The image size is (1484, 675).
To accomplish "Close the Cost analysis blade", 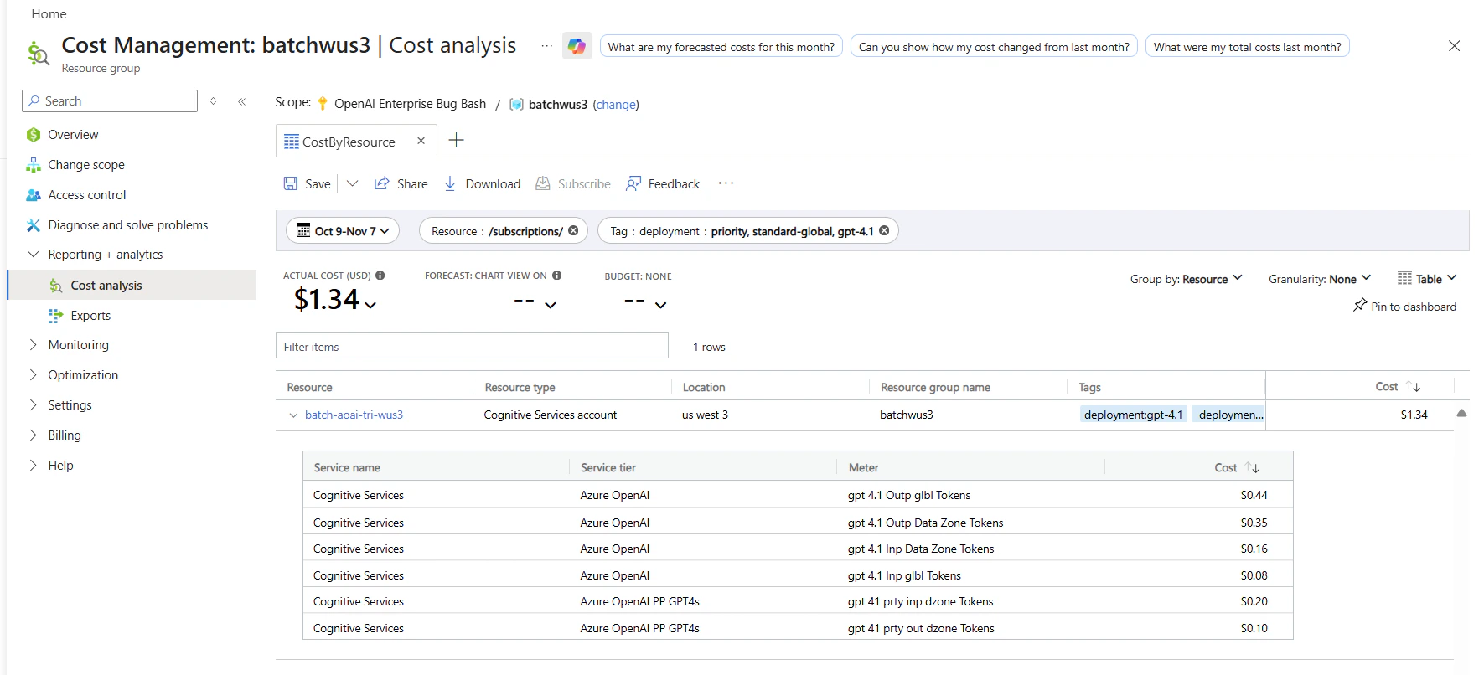I will pos(1454,46).
